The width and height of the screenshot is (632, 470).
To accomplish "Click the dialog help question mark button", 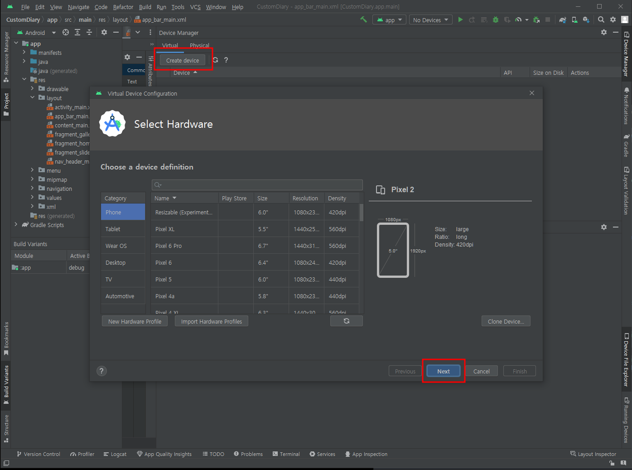I will click(x=101, y=371).
